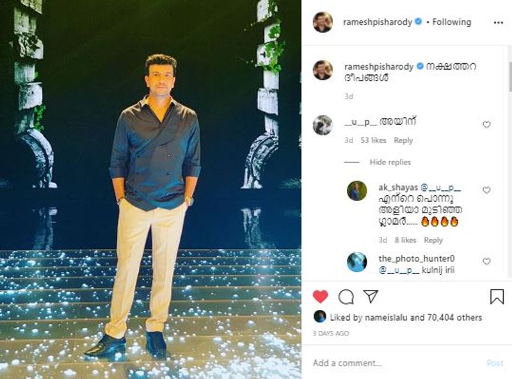The width and height of the screenshot is (512, 379).
Task: Reply to _u_p_'s comment
Action: (x=403, y=140)
